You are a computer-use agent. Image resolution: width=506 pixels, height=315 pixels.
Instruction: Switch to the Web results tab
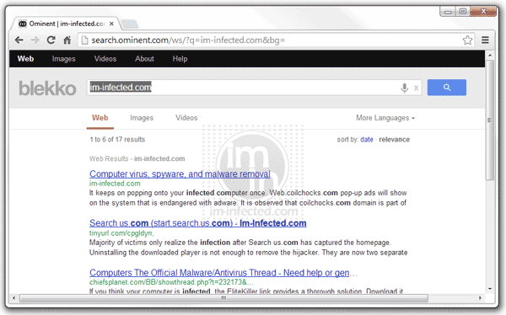click(x=100, y=118)
